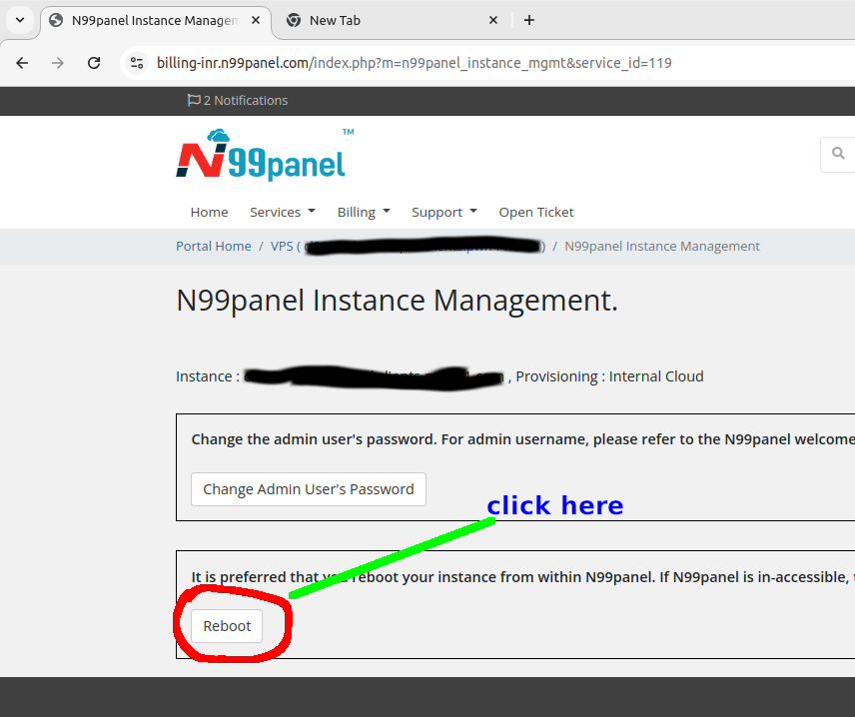Go to Home menu item
The width and height of the screenshot is (855, 717).
click(209, 212)
